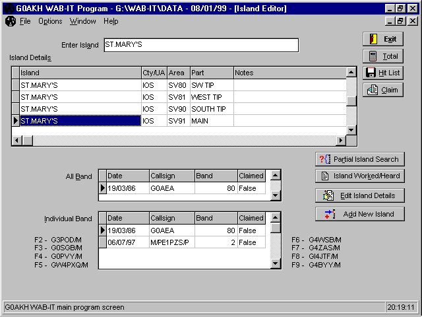
Task: Click the M/PE1PZS/P callsign cell
Action: click(172, 242)
